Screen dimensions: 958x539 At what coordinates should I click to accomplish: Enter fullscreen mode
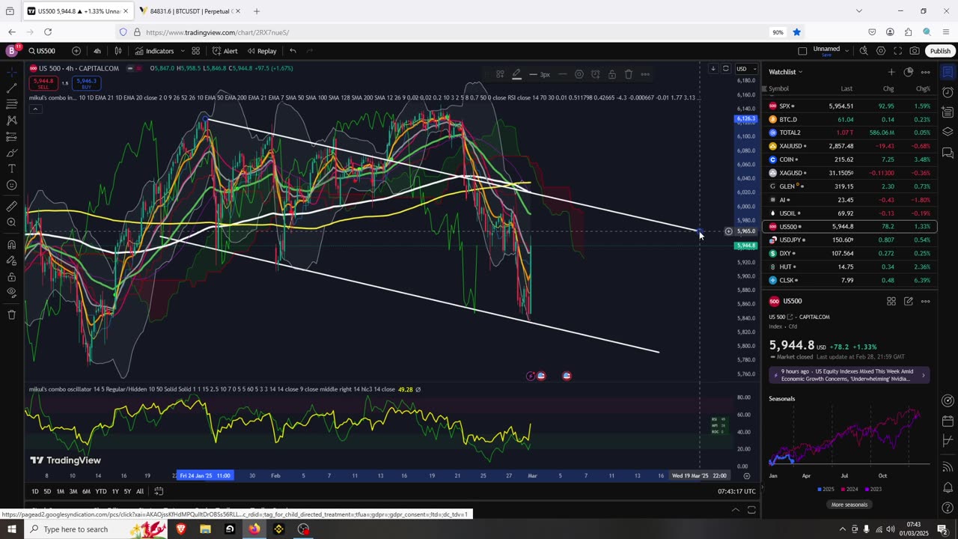coord(897,51)
